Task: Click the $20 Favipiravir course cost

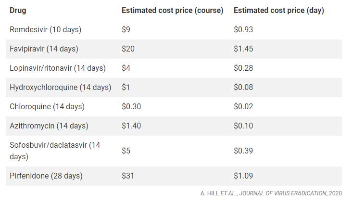Action: click(128, 49)
